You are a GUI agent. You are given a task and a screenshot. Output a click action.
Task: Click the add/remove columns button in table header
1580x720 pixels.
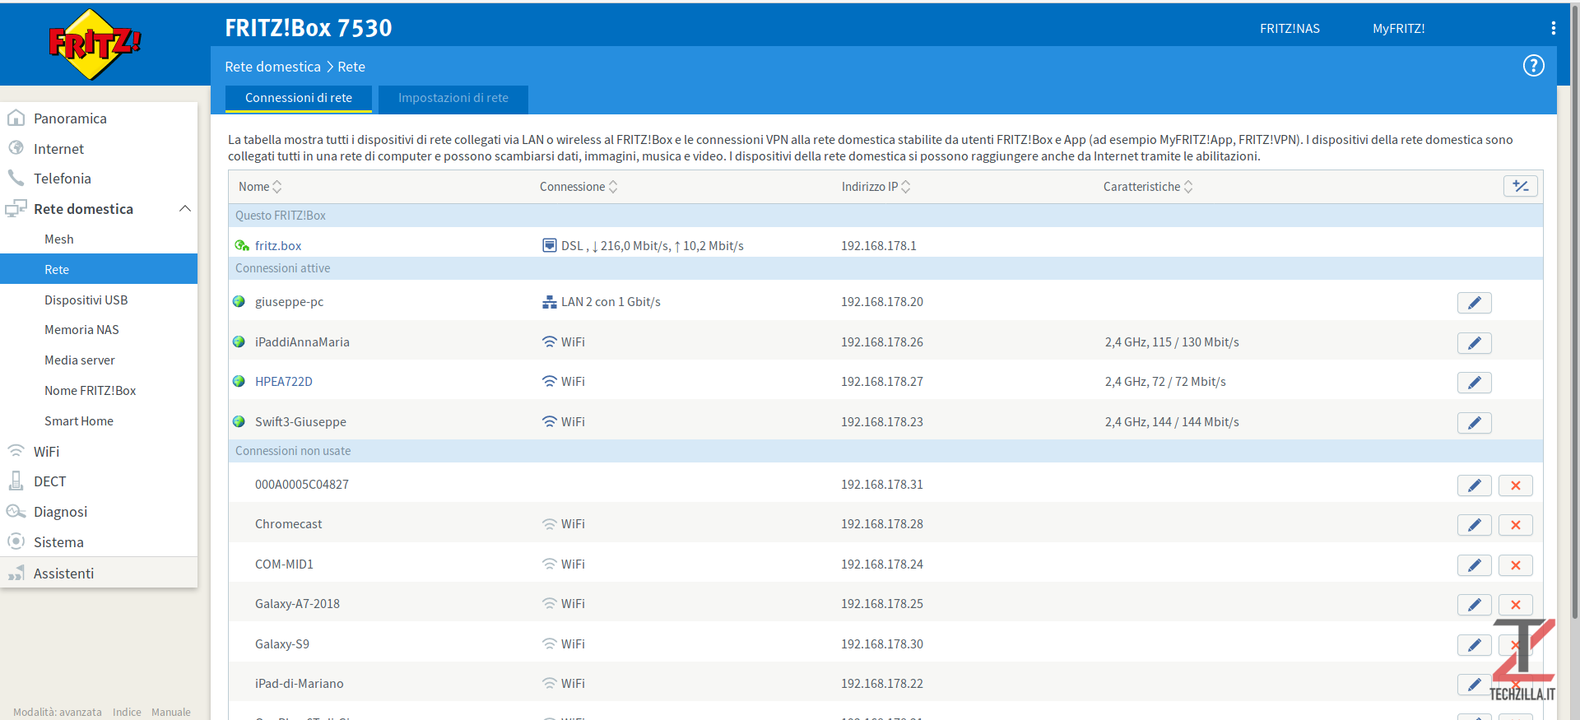[1520, 187]
